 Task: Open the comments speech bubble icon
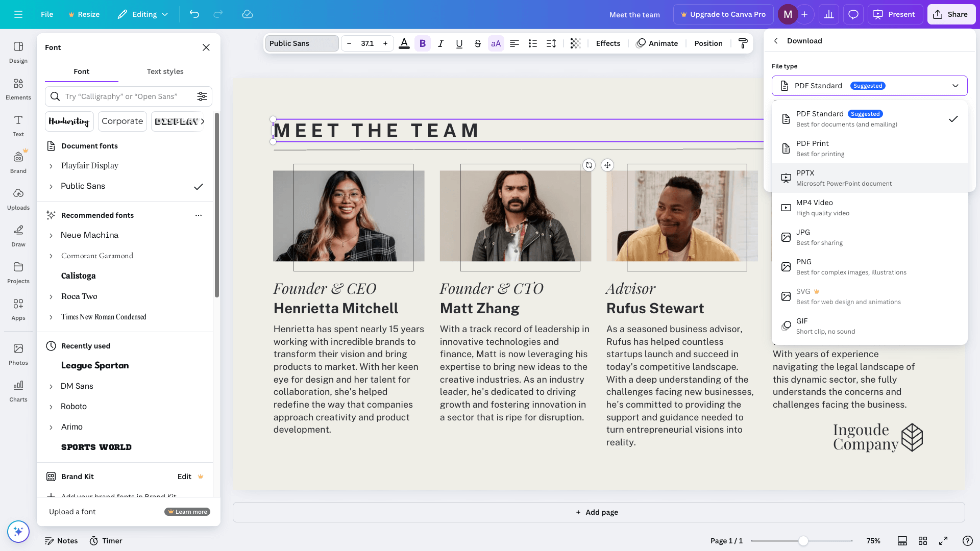pos(853,14)
